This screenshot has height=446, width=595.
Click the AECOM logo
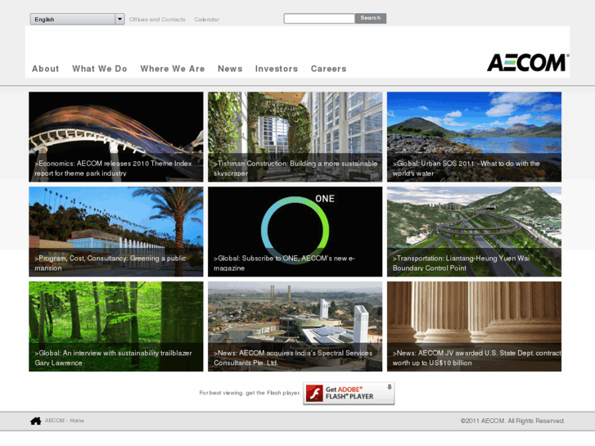coord(528,63)
